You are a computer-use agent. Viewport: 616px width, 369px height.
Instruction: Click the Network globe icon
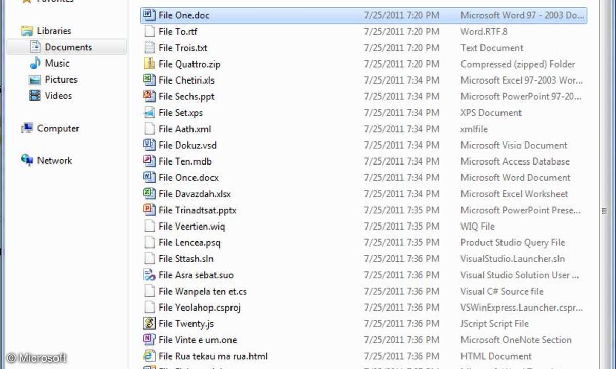(x=27, y=160)
